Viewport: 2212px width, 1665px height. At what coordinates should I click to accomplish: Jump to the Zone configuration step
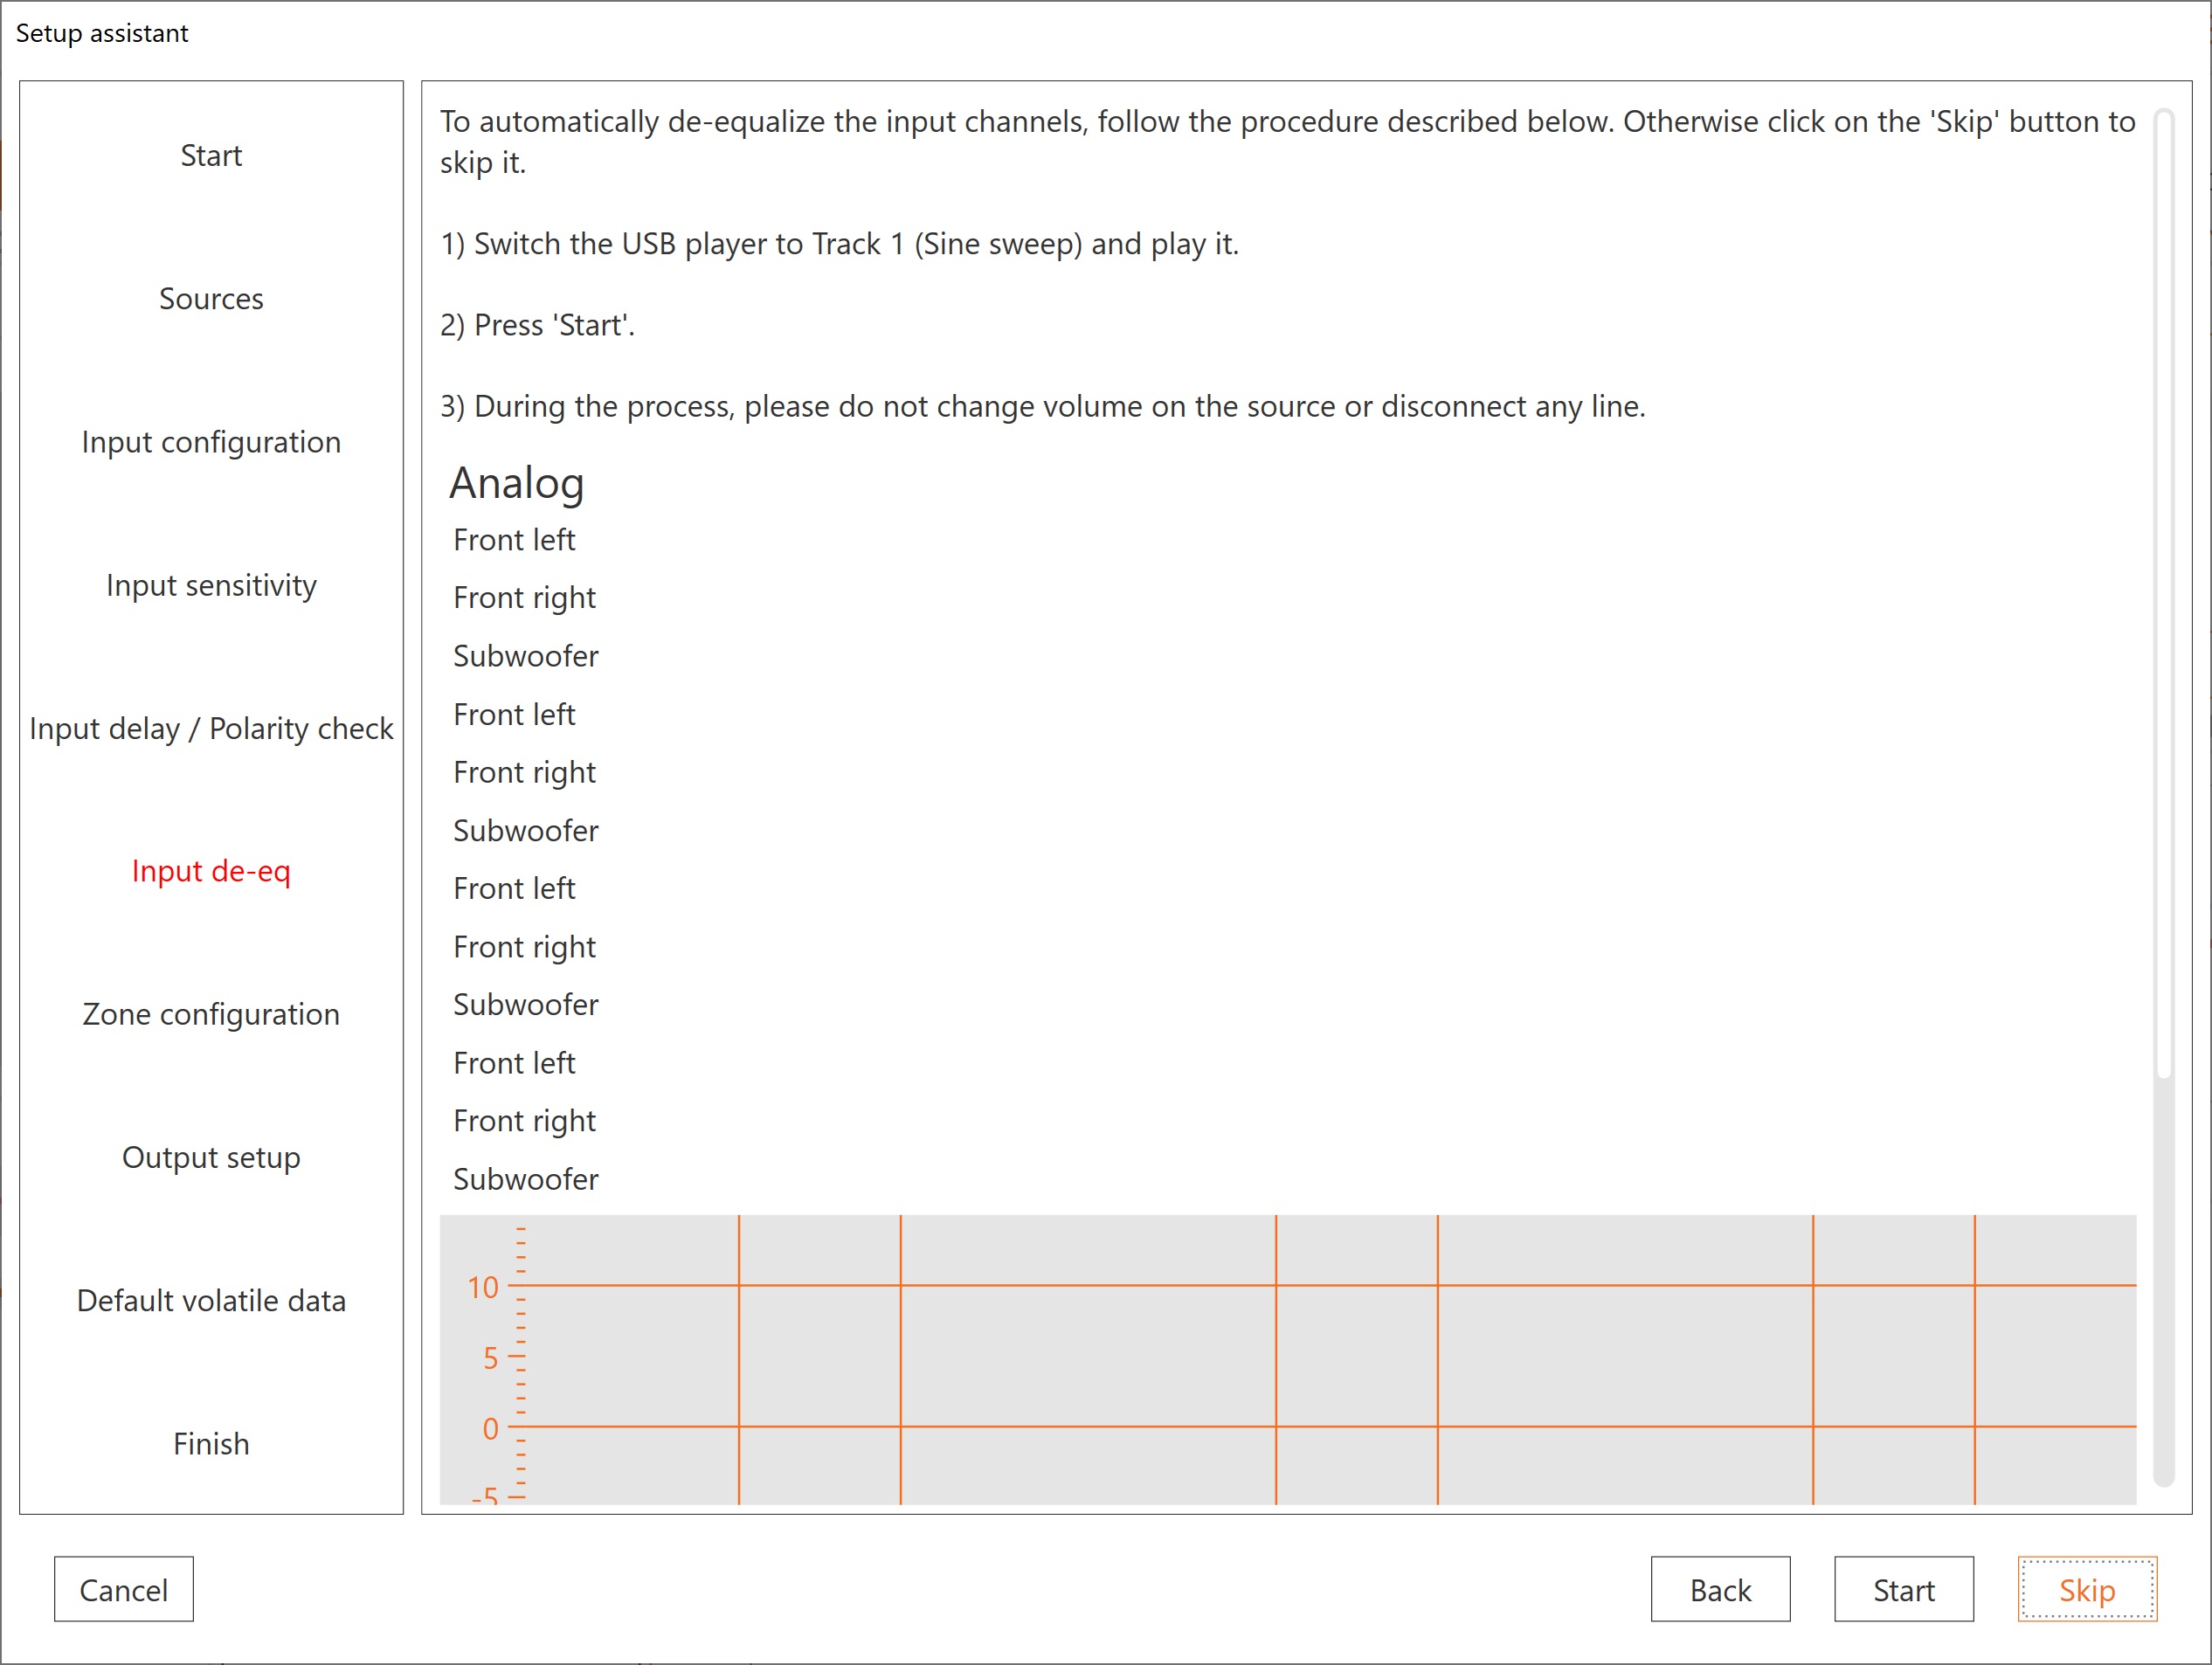click(211, 1014)
